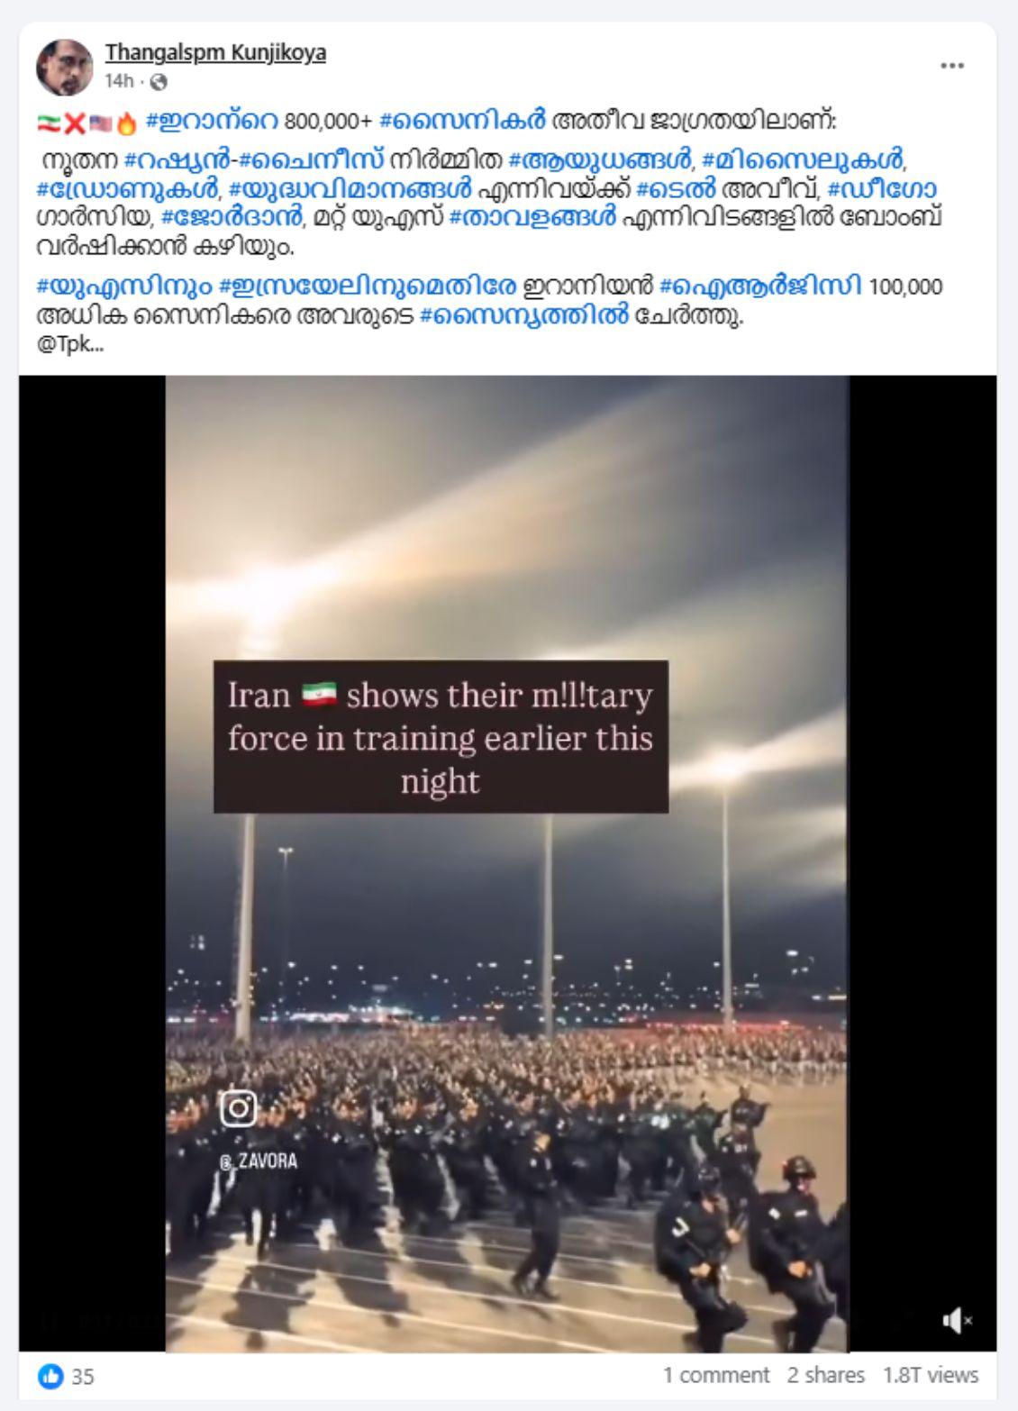This screenshot has width=1018, height=1411.
Task: Open the #ഐആർജിസി hashtag
Action: click(760, 287)
